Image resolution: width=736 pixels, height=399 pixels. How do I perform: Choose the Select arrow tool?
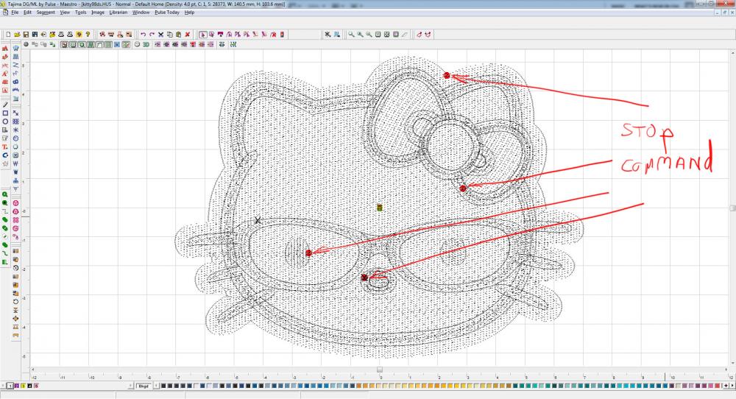point(203,35)
